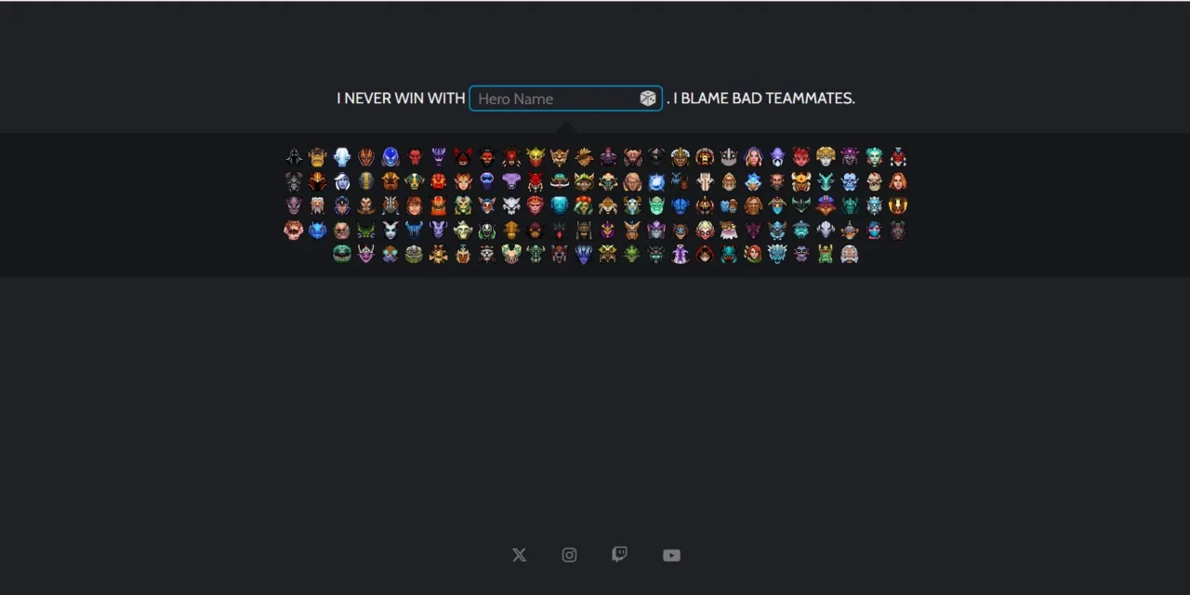Image resolution: width=1190 pixels, height=595 pixels.
Task: Select the Queen of Pain hero icon
Action: click(x=390, y=230)
